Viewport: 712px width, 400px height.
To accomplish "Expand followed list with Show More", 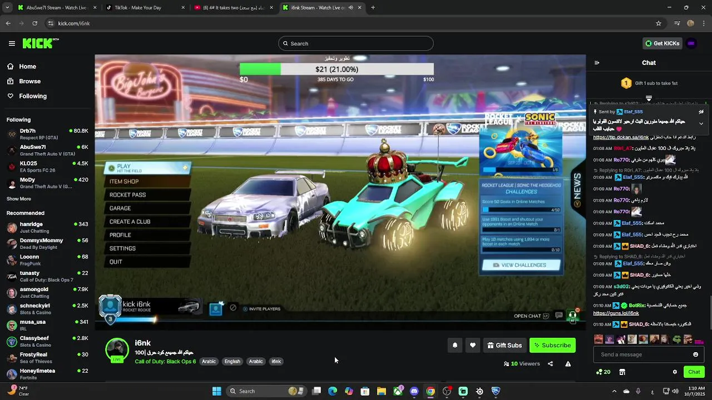I will pyautogui.click(x=19, y=199).
